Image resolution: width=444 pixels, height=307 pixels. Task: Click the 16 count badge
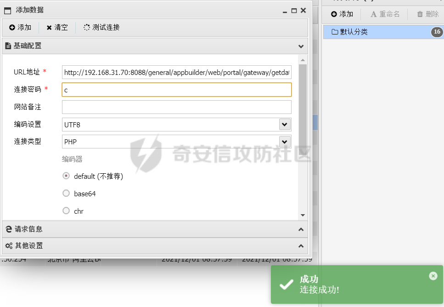pos(437,32)
